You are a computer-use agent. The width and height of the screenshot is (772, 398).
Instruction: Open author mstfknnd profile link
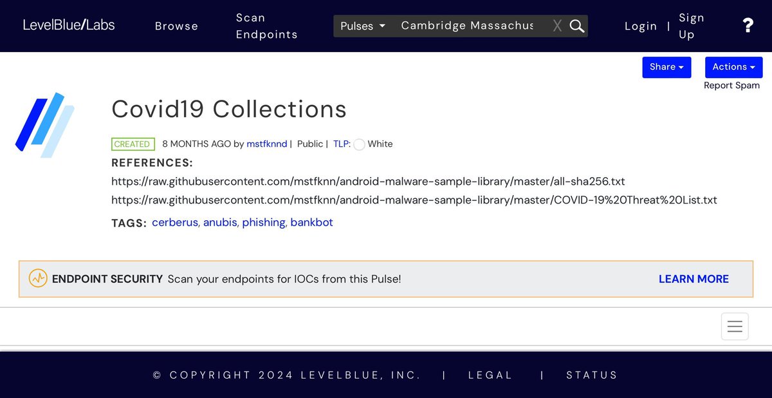tap(266, 144)
